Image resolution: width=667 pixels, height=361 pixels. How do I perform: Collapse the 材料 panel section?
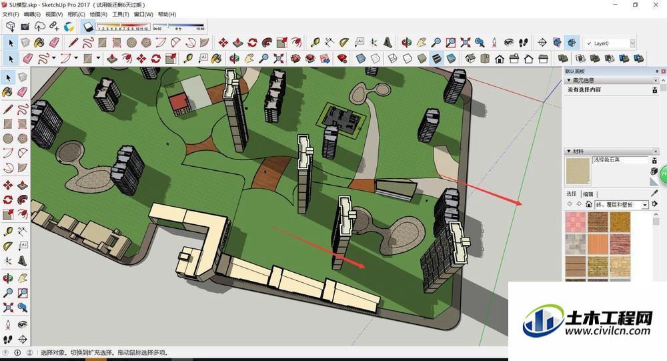569,151
